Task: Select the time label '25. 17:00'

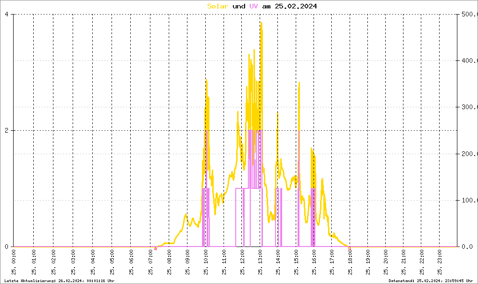Action: click(x=332, y=262)
